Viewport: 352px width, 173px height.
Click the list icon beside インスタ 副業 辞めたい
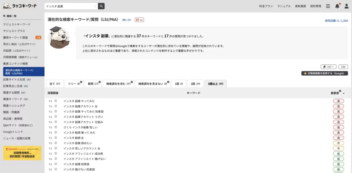pos(56,143)
